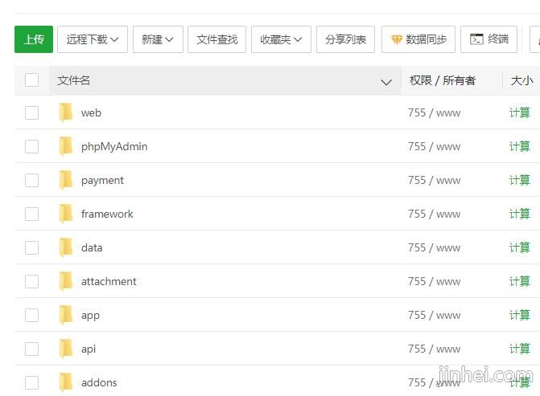Calculate size of api folder
This screenshot has width=540, height=396.
[x=519, y=349]
